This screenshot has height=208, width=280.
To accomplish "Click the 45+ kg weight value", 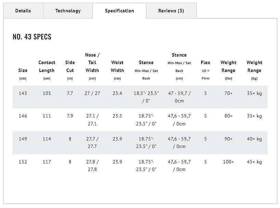I will [254, 162].
